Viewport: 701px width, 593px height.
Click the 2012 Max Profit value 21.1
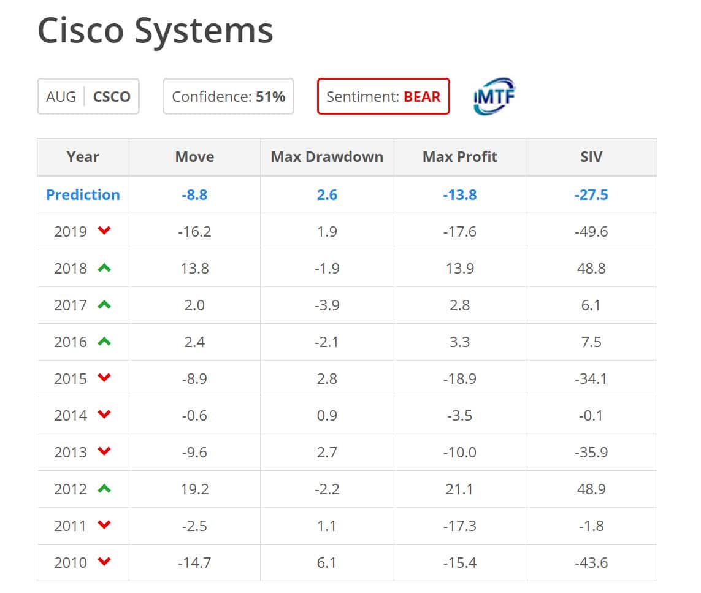460,489
